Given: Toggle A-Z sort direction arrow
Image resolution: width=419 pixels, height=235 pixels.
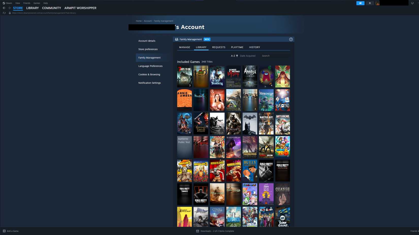Looking at the screenshot, I should pos(237,56).
